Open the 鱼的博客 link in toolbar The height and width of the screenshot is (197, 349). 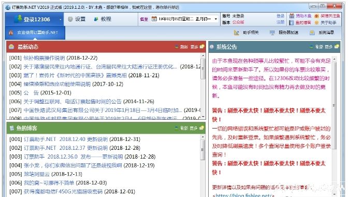(x=303, y=22)
